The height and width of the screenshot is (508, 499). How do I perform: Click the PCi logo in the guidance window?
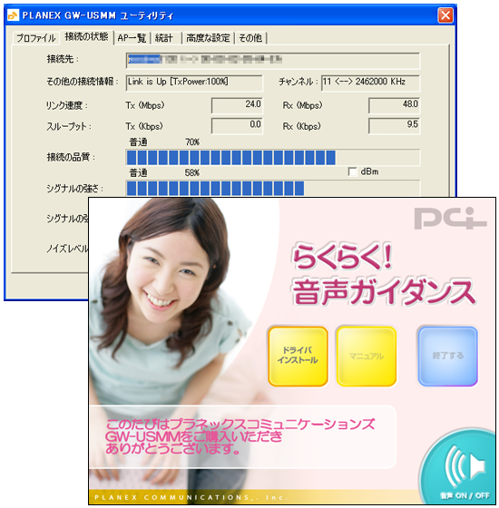[x=450, y=219]
